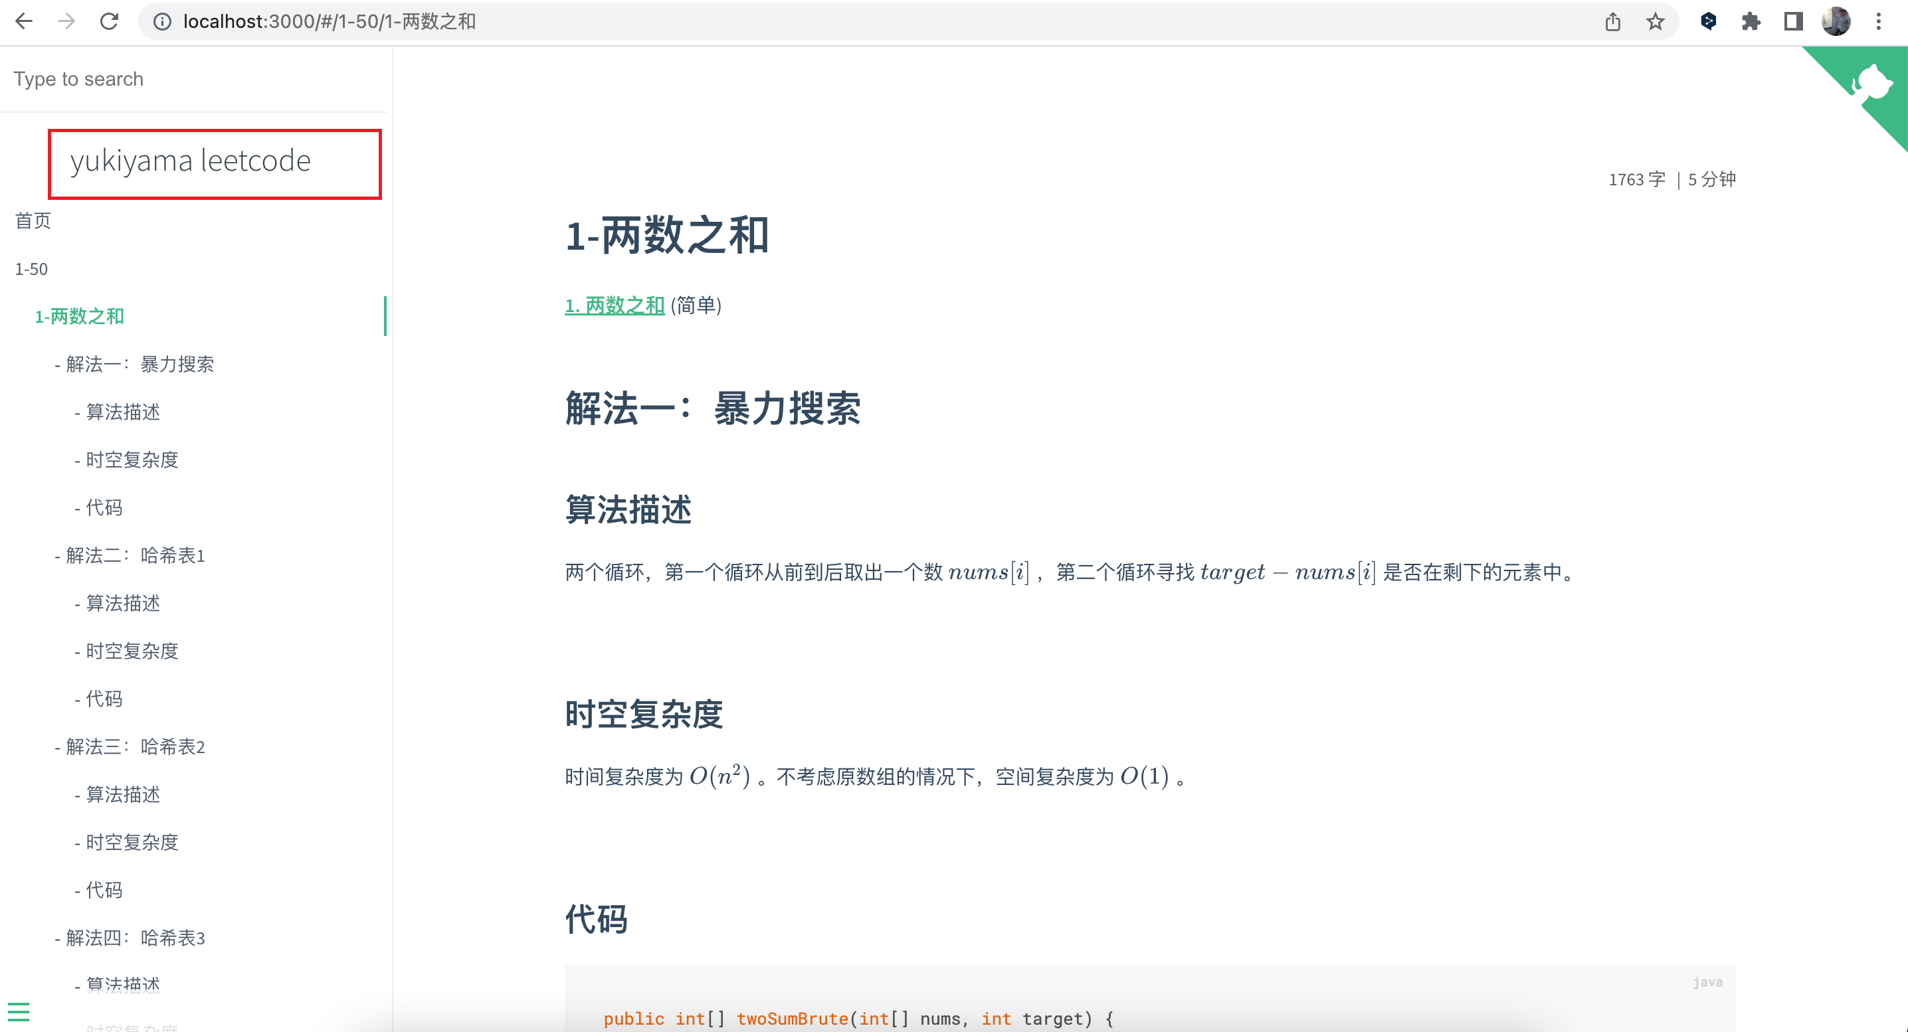Open the 1. 两数之和 problem link
The height and width of the screenshot is (1032, 1908).
614,305
